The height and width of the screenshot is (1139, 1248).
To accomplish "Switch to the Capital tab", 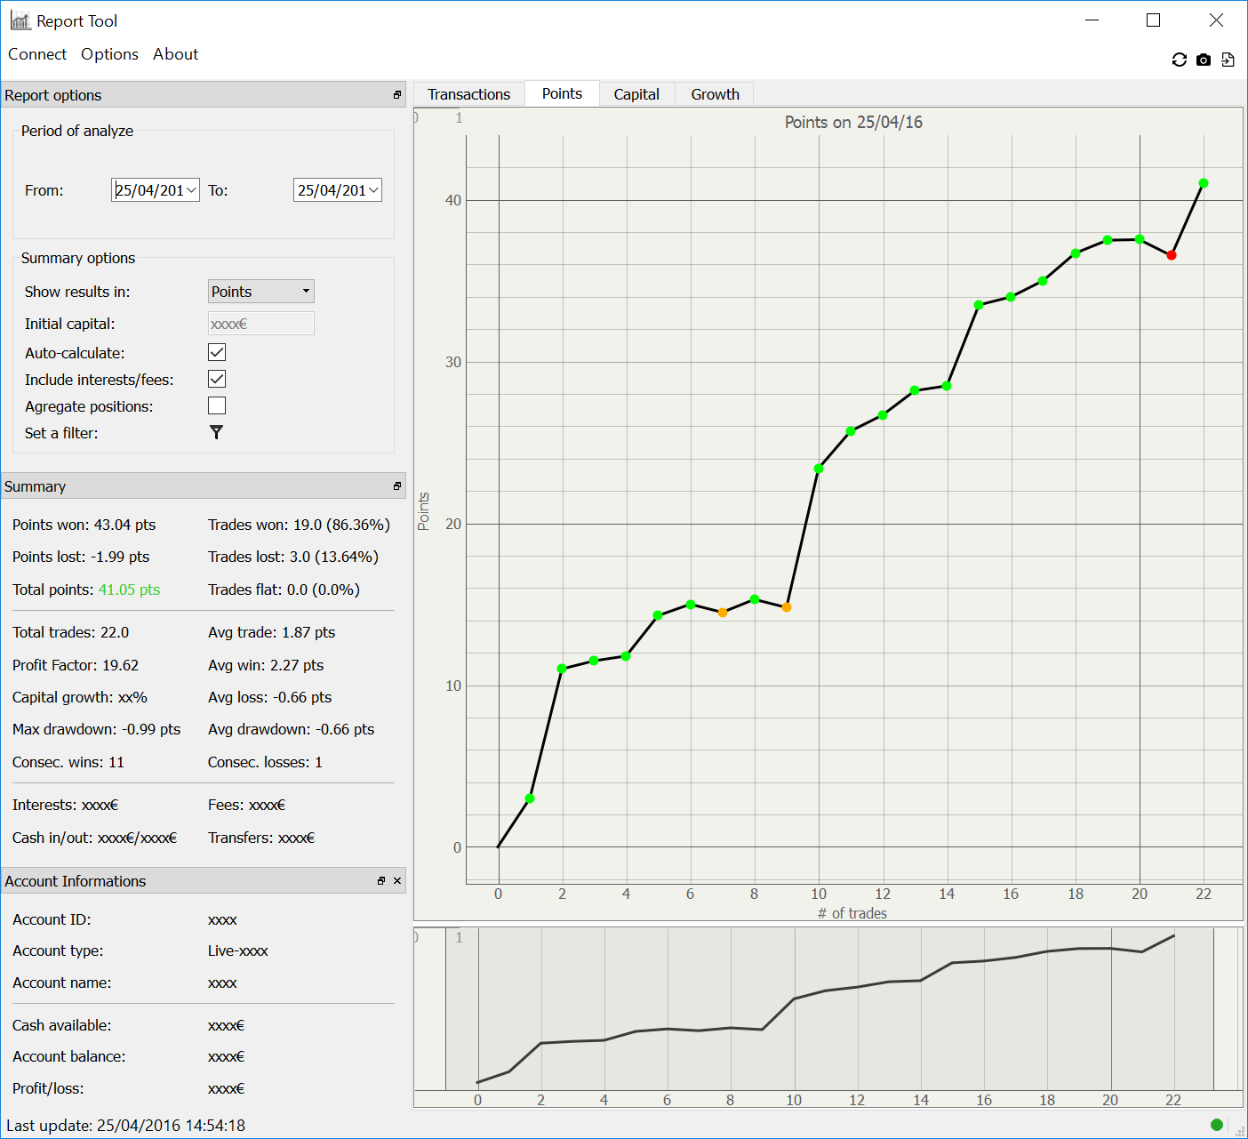I will [x=636, y=94].
